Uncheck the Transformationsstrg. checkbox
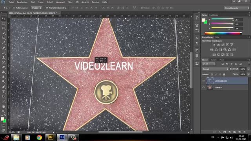 [x=47, y=8]
